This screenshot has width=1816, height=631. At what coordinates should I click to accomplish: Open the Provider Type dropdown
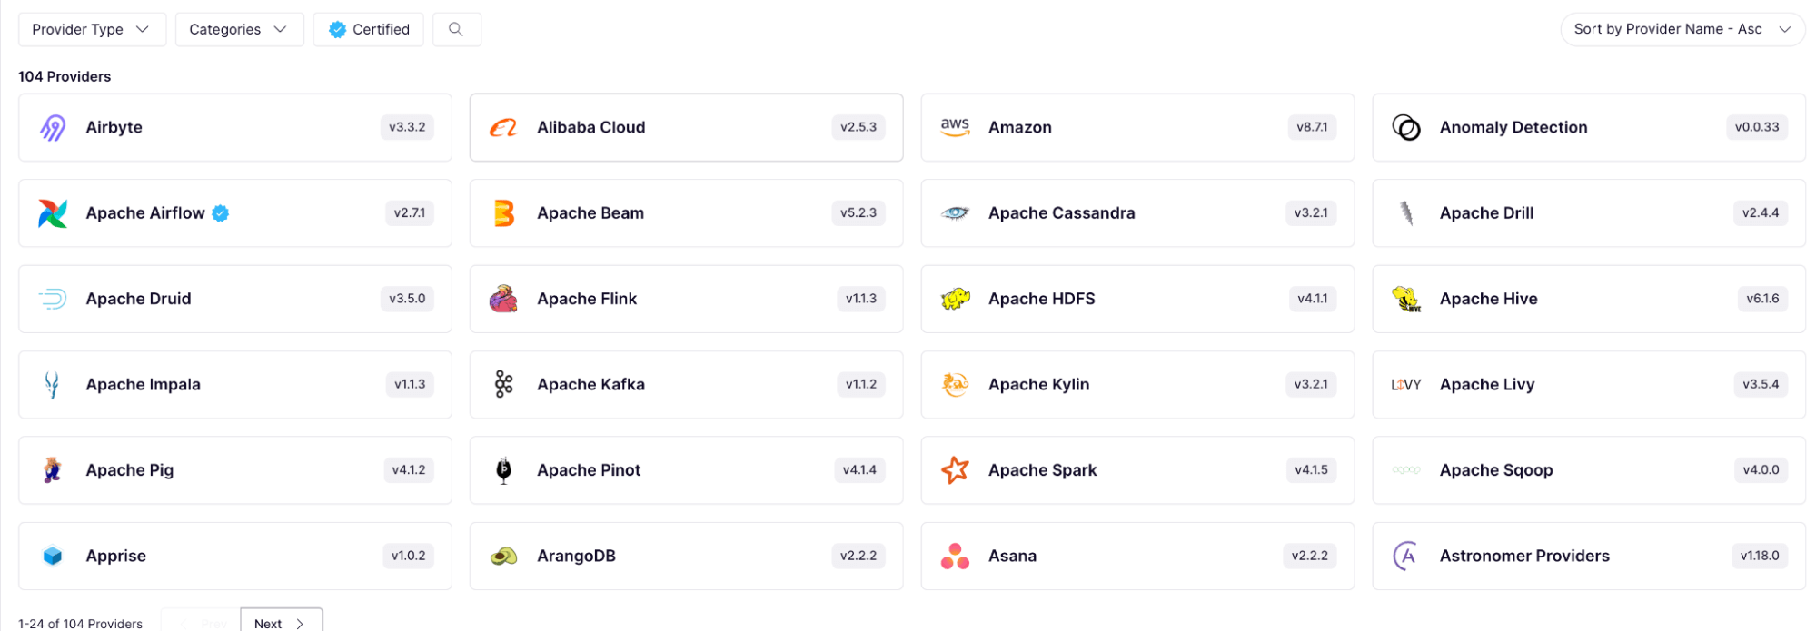(92, 29)
